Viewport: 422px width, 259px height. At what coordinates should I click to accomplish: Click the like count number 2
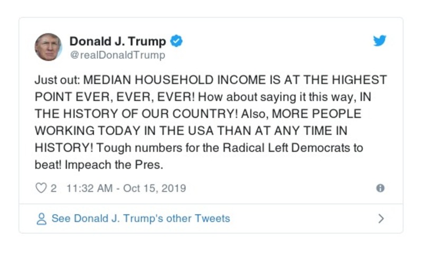click(x=53, y=188)
